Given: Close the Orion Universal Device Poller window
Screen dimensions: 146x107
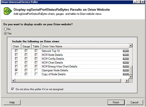Looking at the screenshot, I should click(143, 2).
